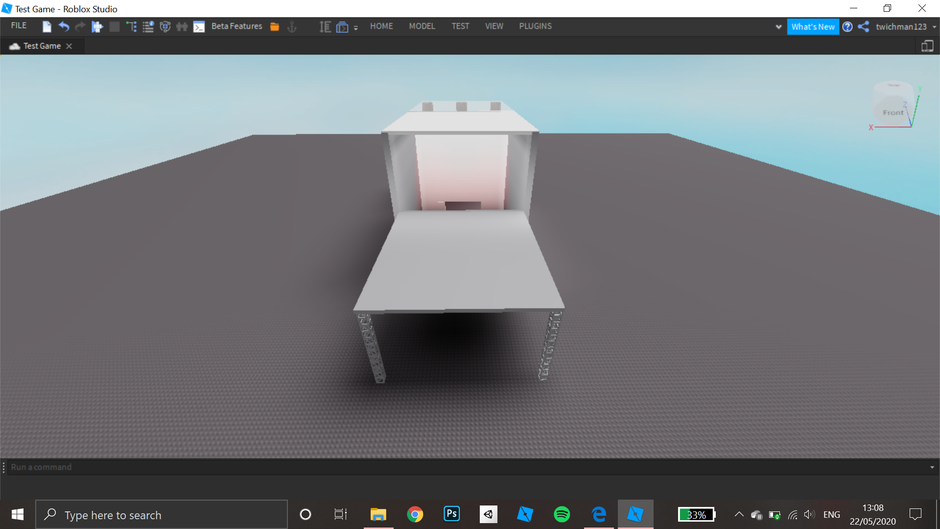Select the Undo arrow in the toolbar
Screen dimensions: 940x529
coord(64,26)
